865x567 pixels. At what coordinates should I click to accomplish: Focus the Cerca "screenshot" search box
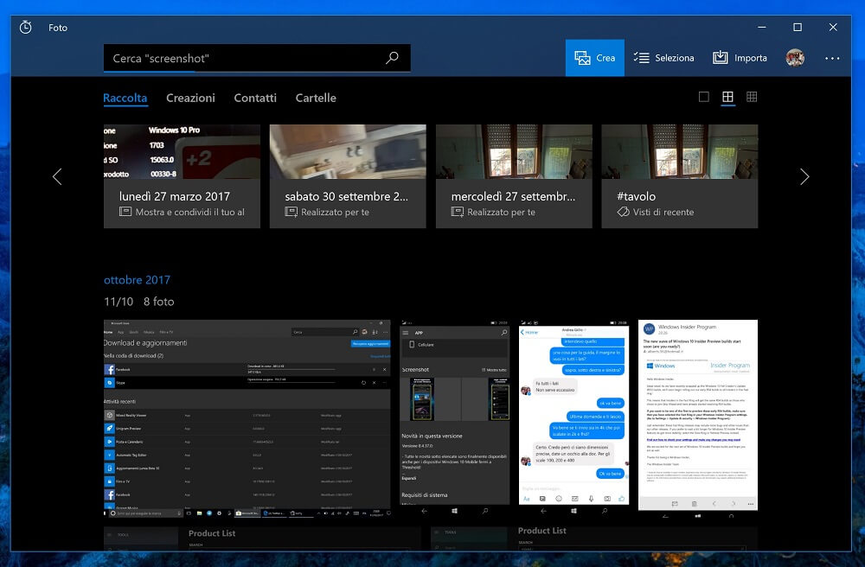(x=257, y=58)
